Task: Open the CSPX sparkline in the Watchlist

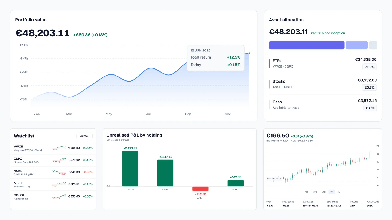Action: (59, 160)
